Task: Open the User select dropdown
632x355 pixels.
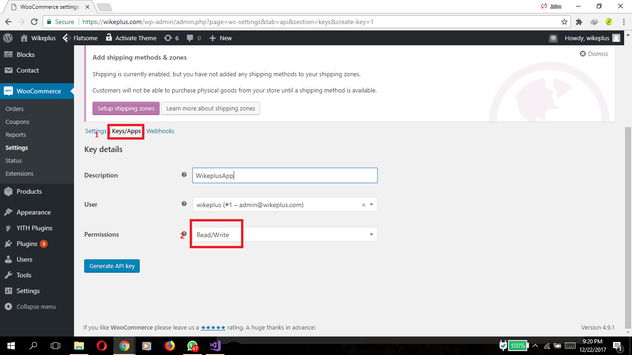Action: click(285, 204)
